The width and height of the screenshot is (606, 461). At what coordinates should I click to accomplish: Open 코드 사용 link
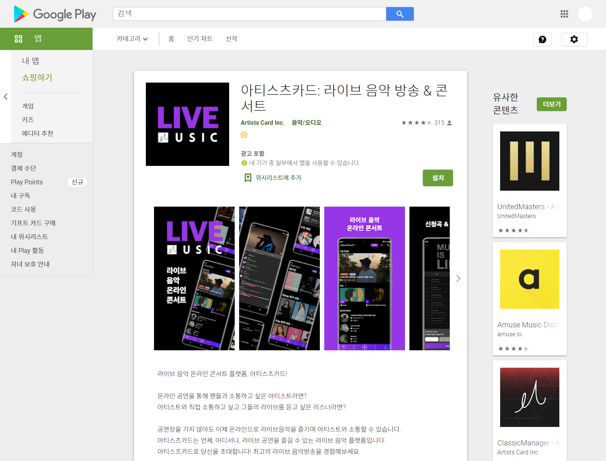point(23,209)
